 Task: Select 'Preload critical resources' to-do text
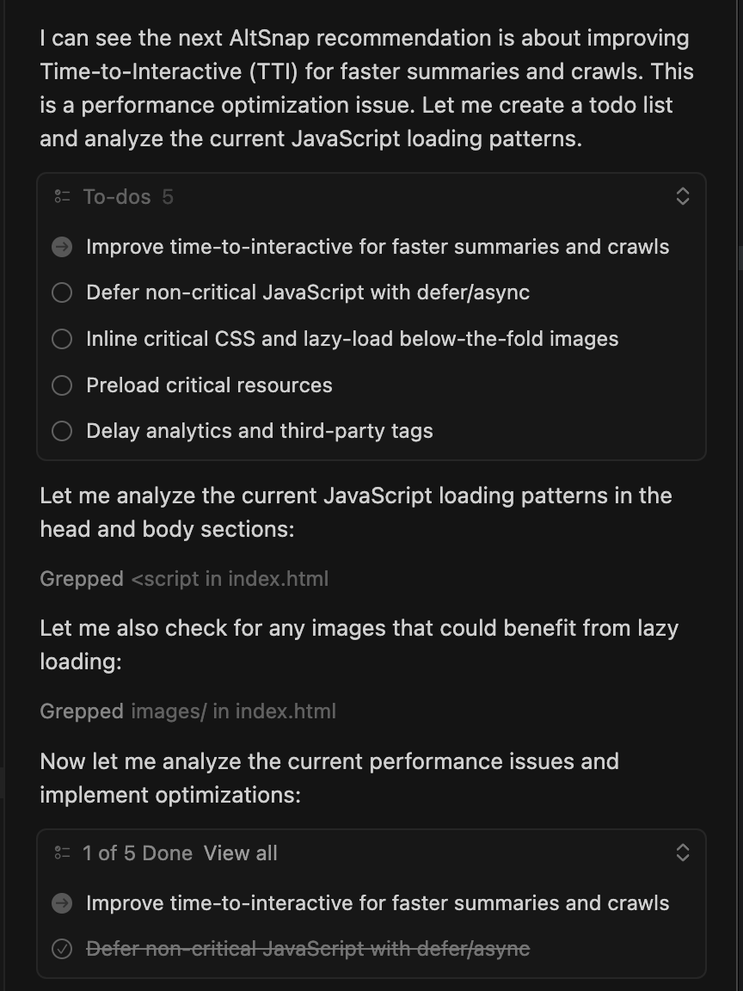tap(209, 385)
